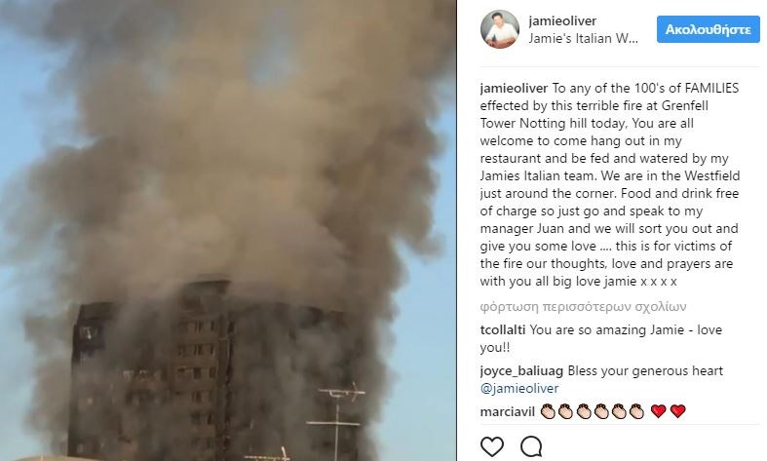Viewport: 767px width, 461px height.
Task: Click the burning tower video post
Action: (x=228, y=230)
